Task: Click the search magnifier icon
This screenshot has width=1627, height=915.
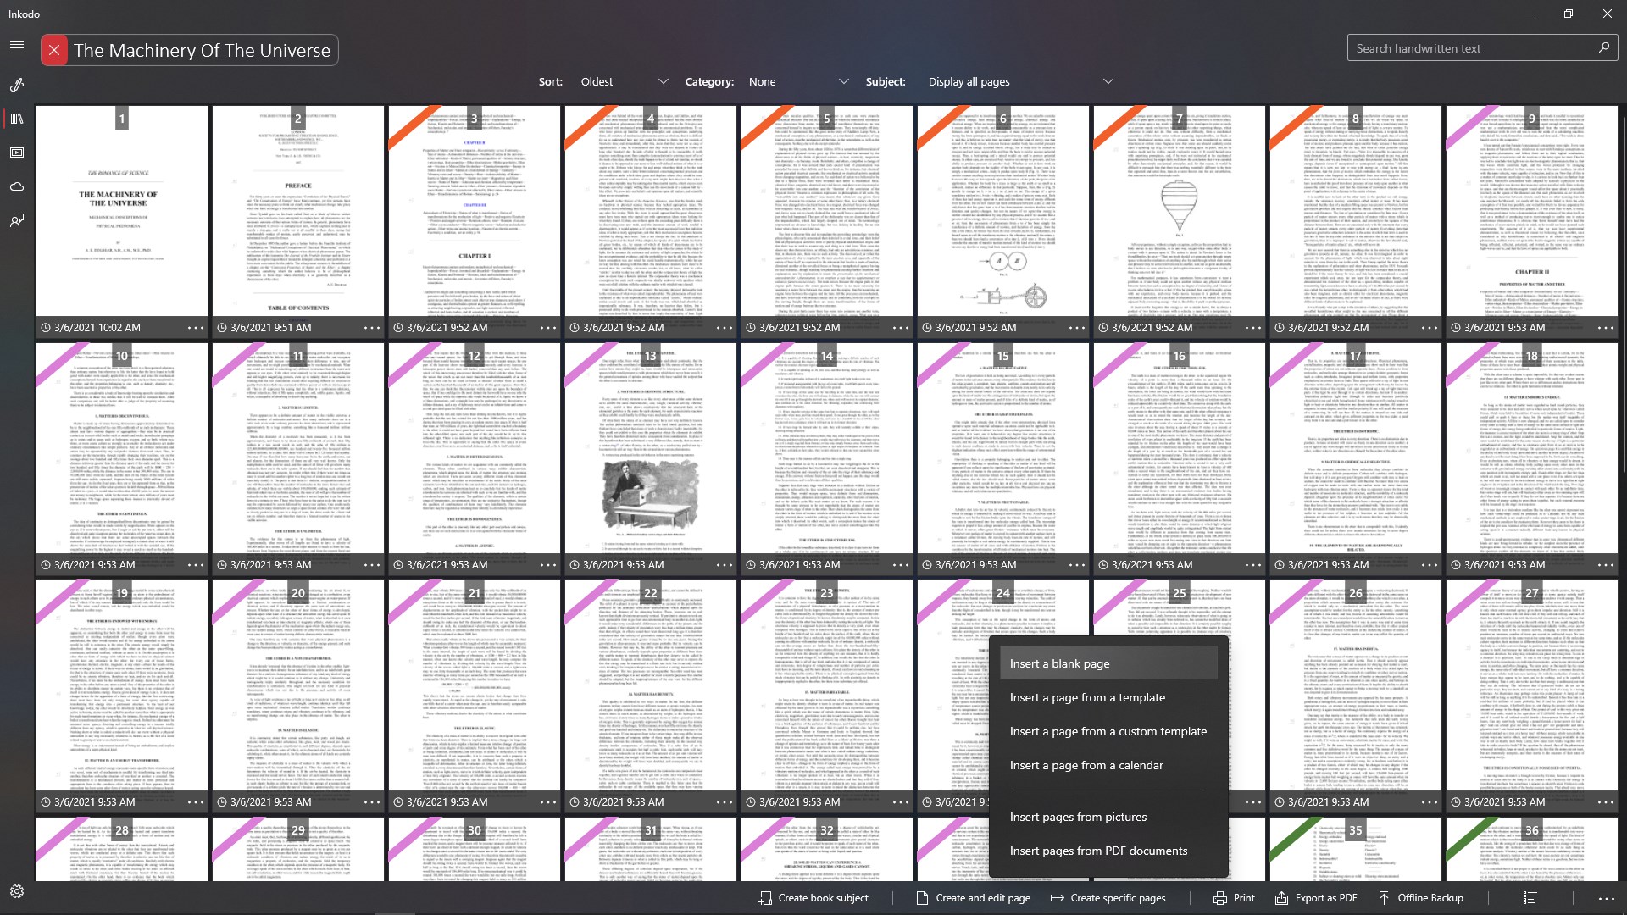Action: (1603, 48)
